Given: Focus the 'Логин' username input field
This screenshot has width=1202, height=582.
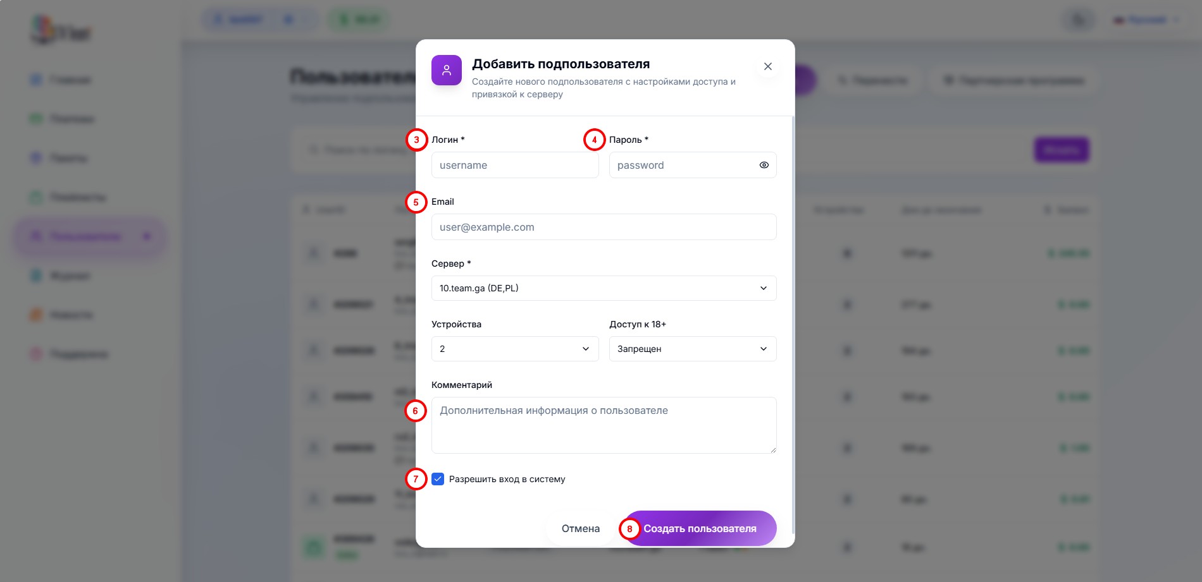Looking at the screenshot, I should pos(514,165).
